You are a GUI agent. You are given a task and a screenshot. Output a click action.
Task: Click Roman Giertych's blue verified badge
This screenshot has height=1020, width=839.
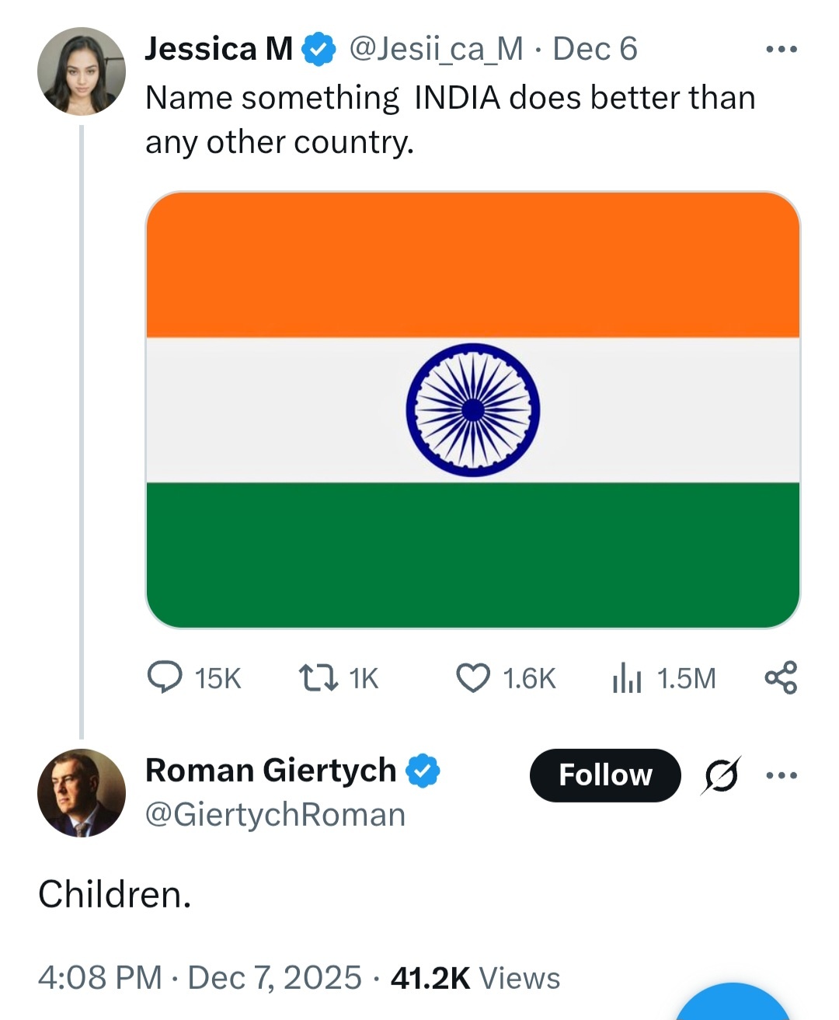423,771
